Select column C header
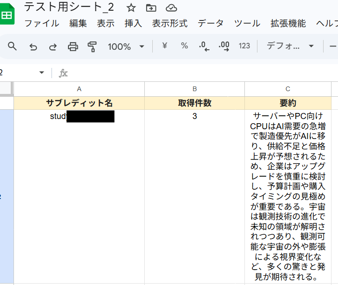The width and height of the screenshot is (338, 285). pyautogui.click(x=288, y=89)
